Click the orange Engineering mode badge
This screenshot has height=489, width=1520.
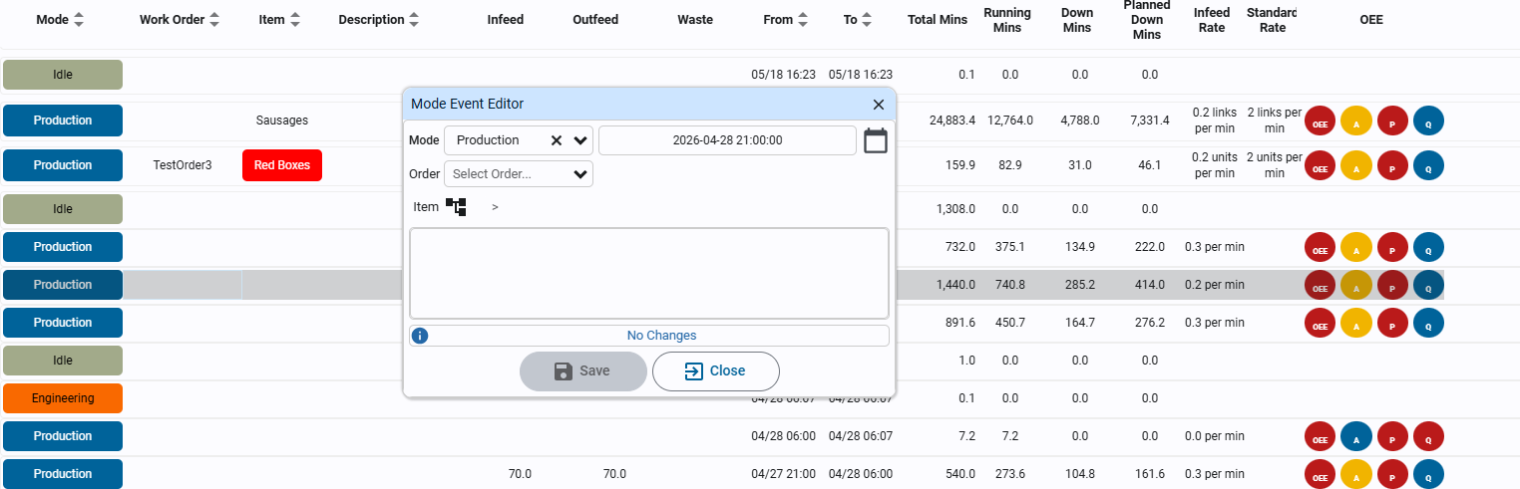point(63,398)
